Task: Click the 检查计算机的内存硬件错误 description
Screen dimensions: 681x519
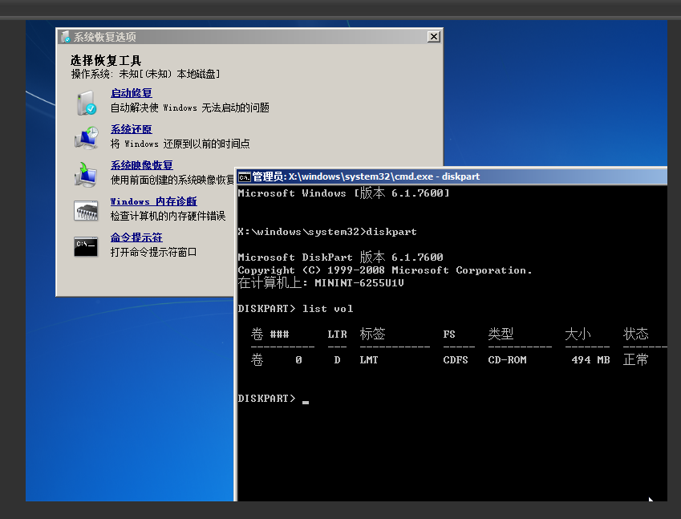Action: click(168, 216)
